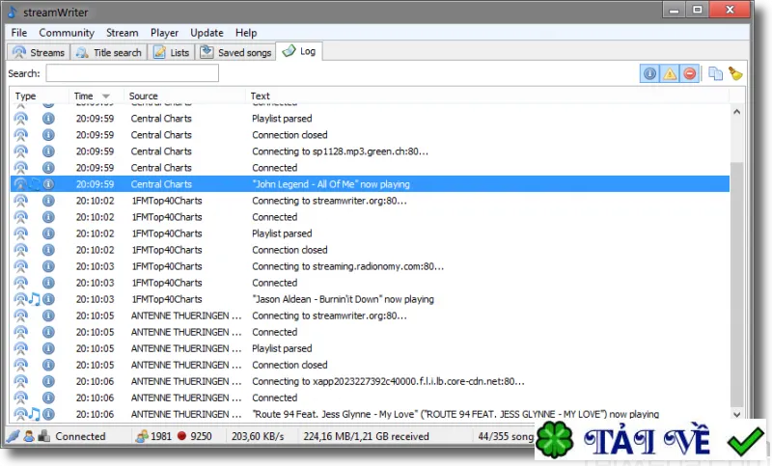Click the vertical log scrollbar thumb
The width and height of the screenshot is (772, 466).
736,286
